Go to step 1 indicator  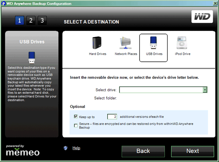(x=20, y=20)
